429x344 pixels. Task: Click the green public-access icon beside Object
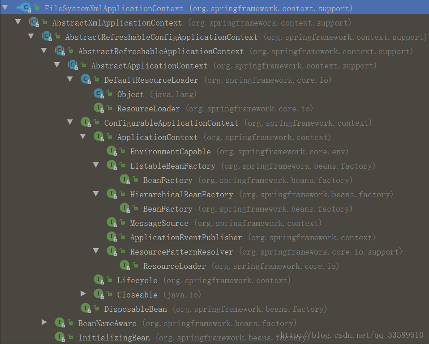coord(109,93)
